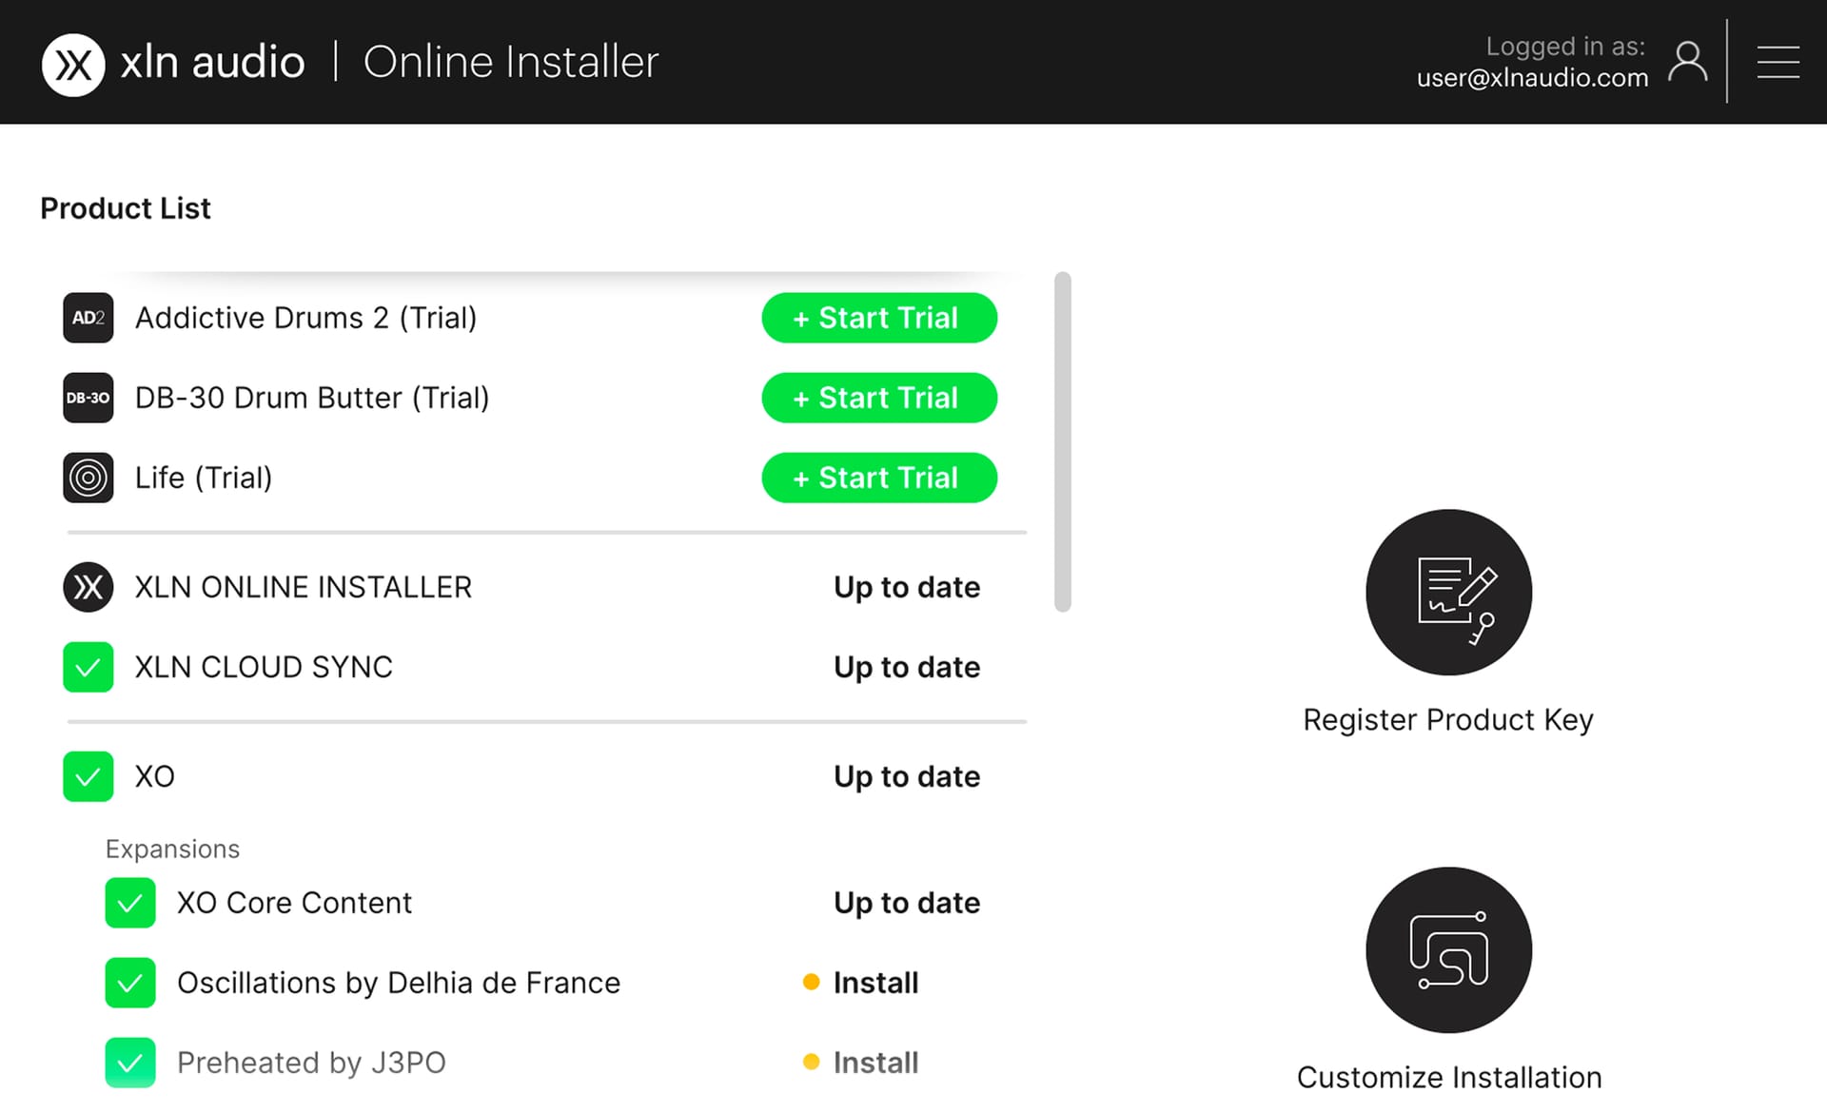Open the hamburger menu
Viewport: 1827px width, 1113px height.
[1778, 62]
